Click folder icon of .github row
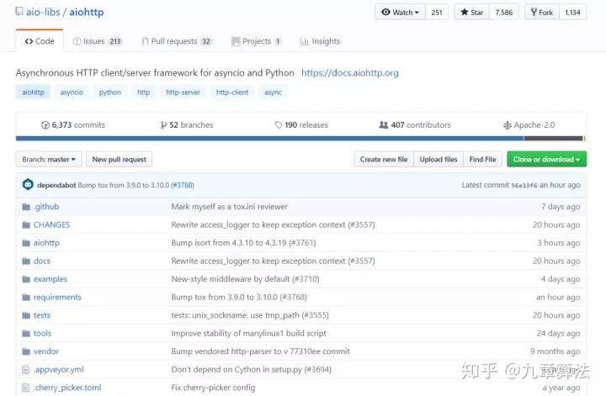Viewport: 606px width, 396px height. pos(26,208)
